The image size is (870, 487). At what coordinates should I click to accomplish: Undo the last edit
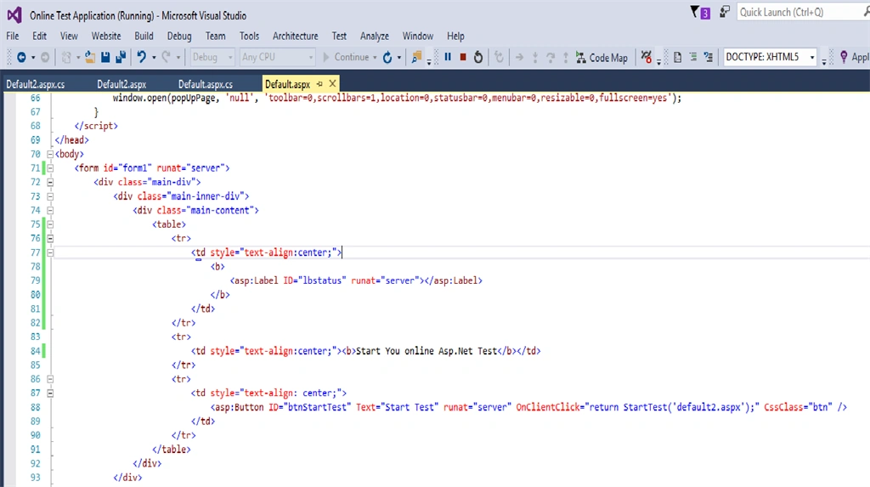[142, 57]
